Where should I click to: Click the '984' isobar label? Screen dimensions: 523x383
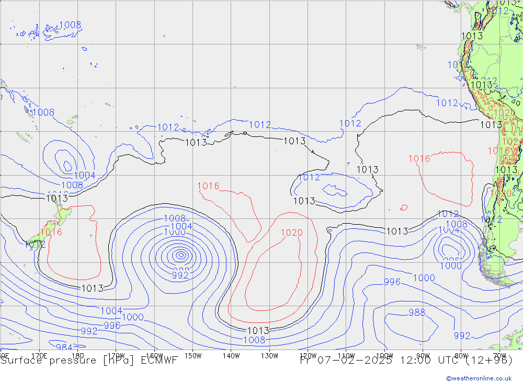[x=64, y=347]
